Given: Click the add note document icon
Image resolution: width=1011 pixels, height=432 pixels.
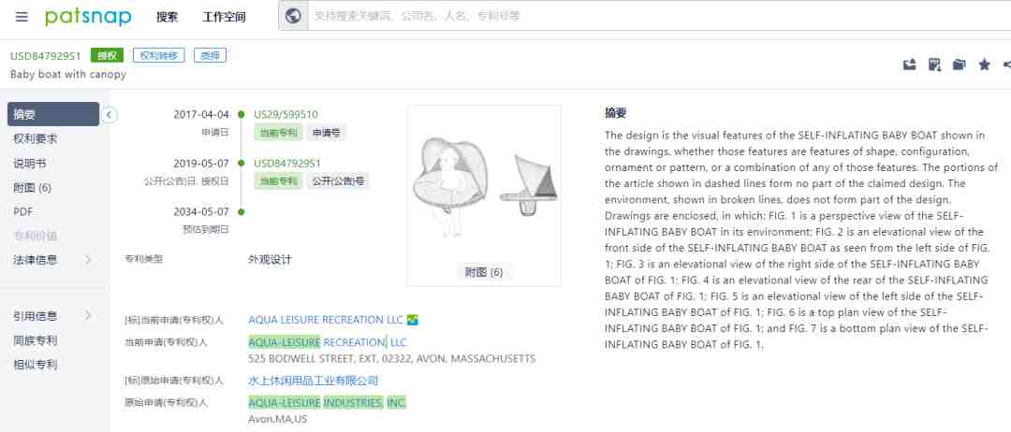Looking at the screenshot, I should pyautogui.click(x=934, y=65).
